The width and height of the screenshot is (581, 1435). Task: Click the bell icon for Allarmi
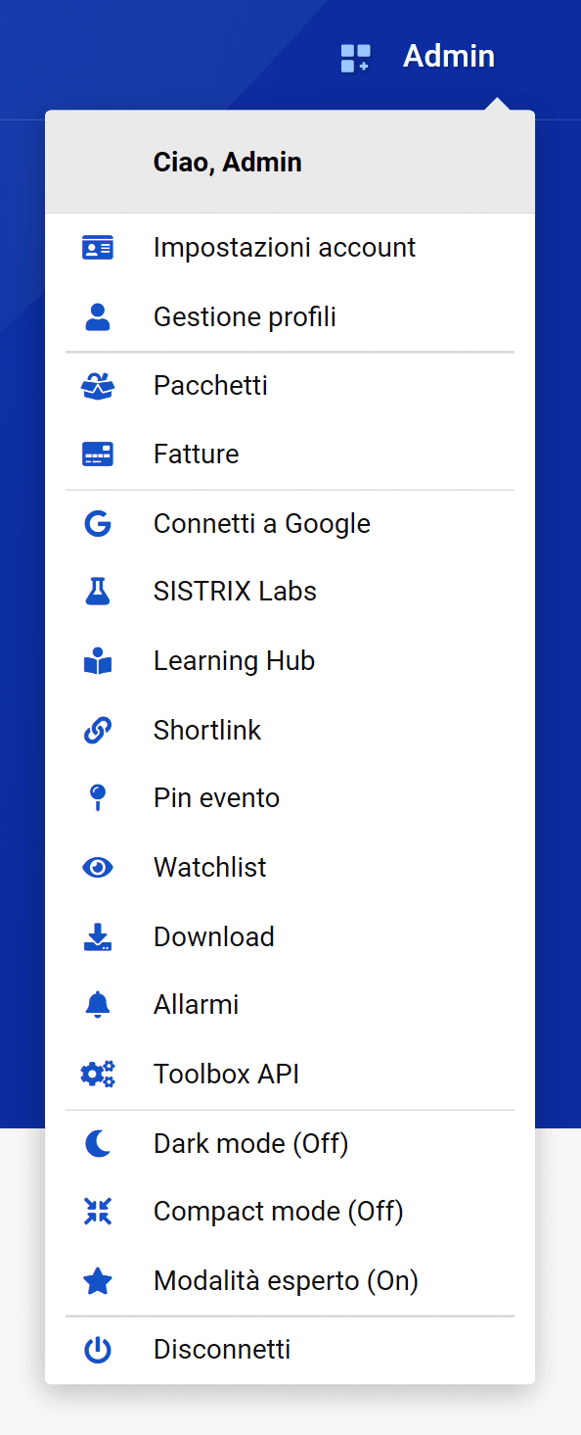click(x=98, y=1005)
